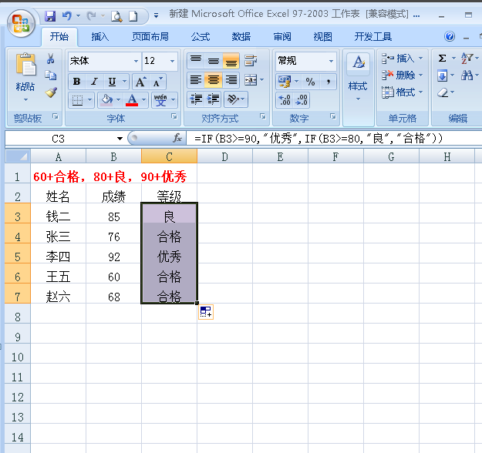Open Find and Select binoculars

click(x=467, y=75)
